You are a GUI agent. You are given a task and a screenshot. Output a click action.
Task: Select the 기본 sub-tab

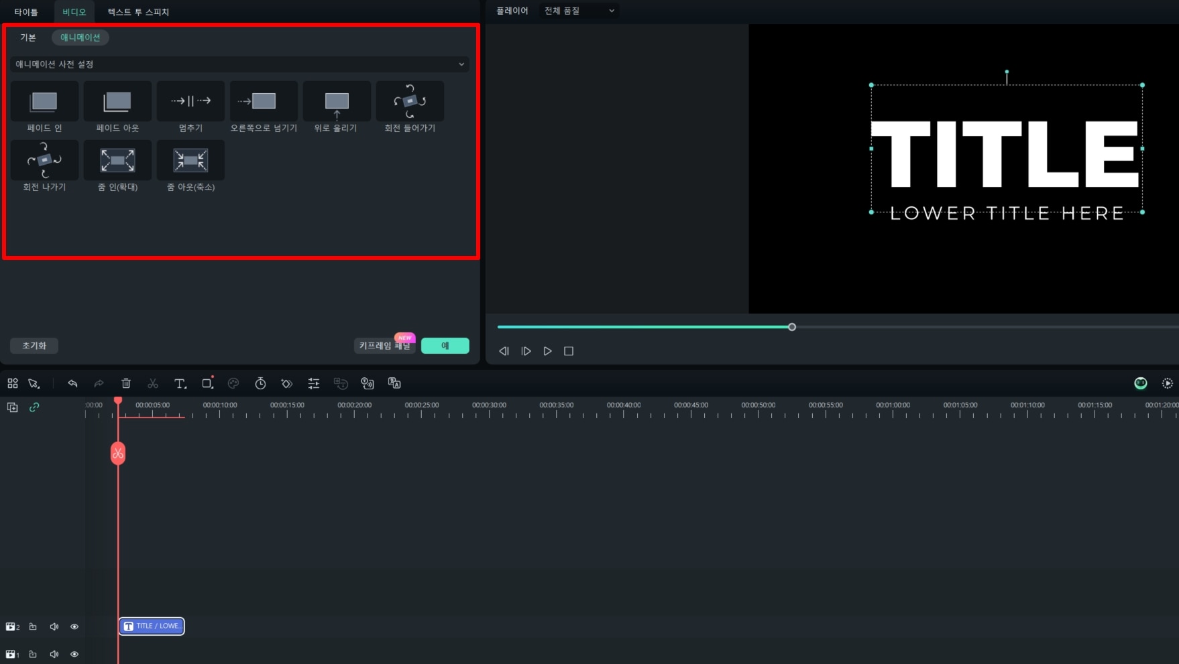(x=28, y=38)
